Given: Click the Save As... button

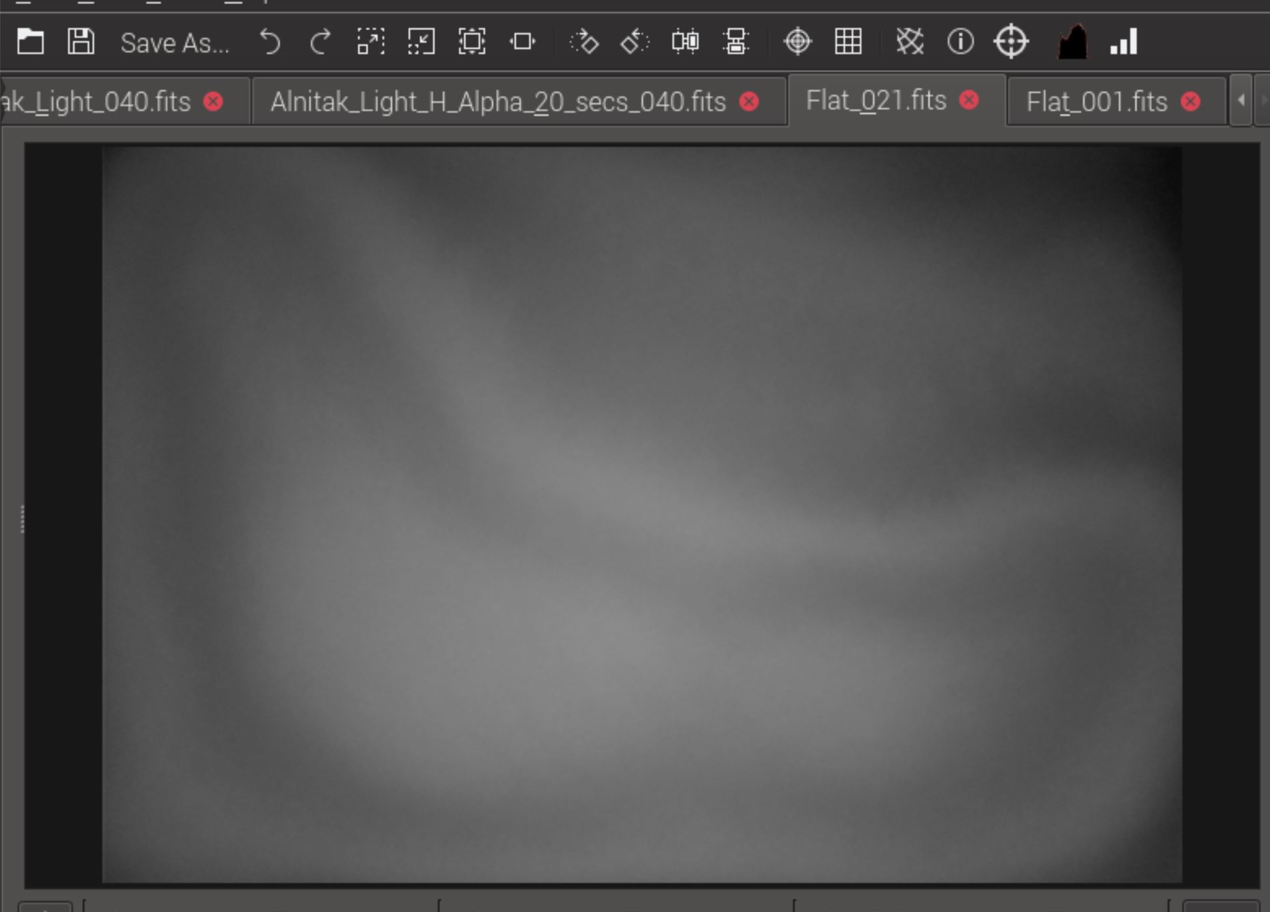Looking at the screenshot, I should tap(175, 43).
